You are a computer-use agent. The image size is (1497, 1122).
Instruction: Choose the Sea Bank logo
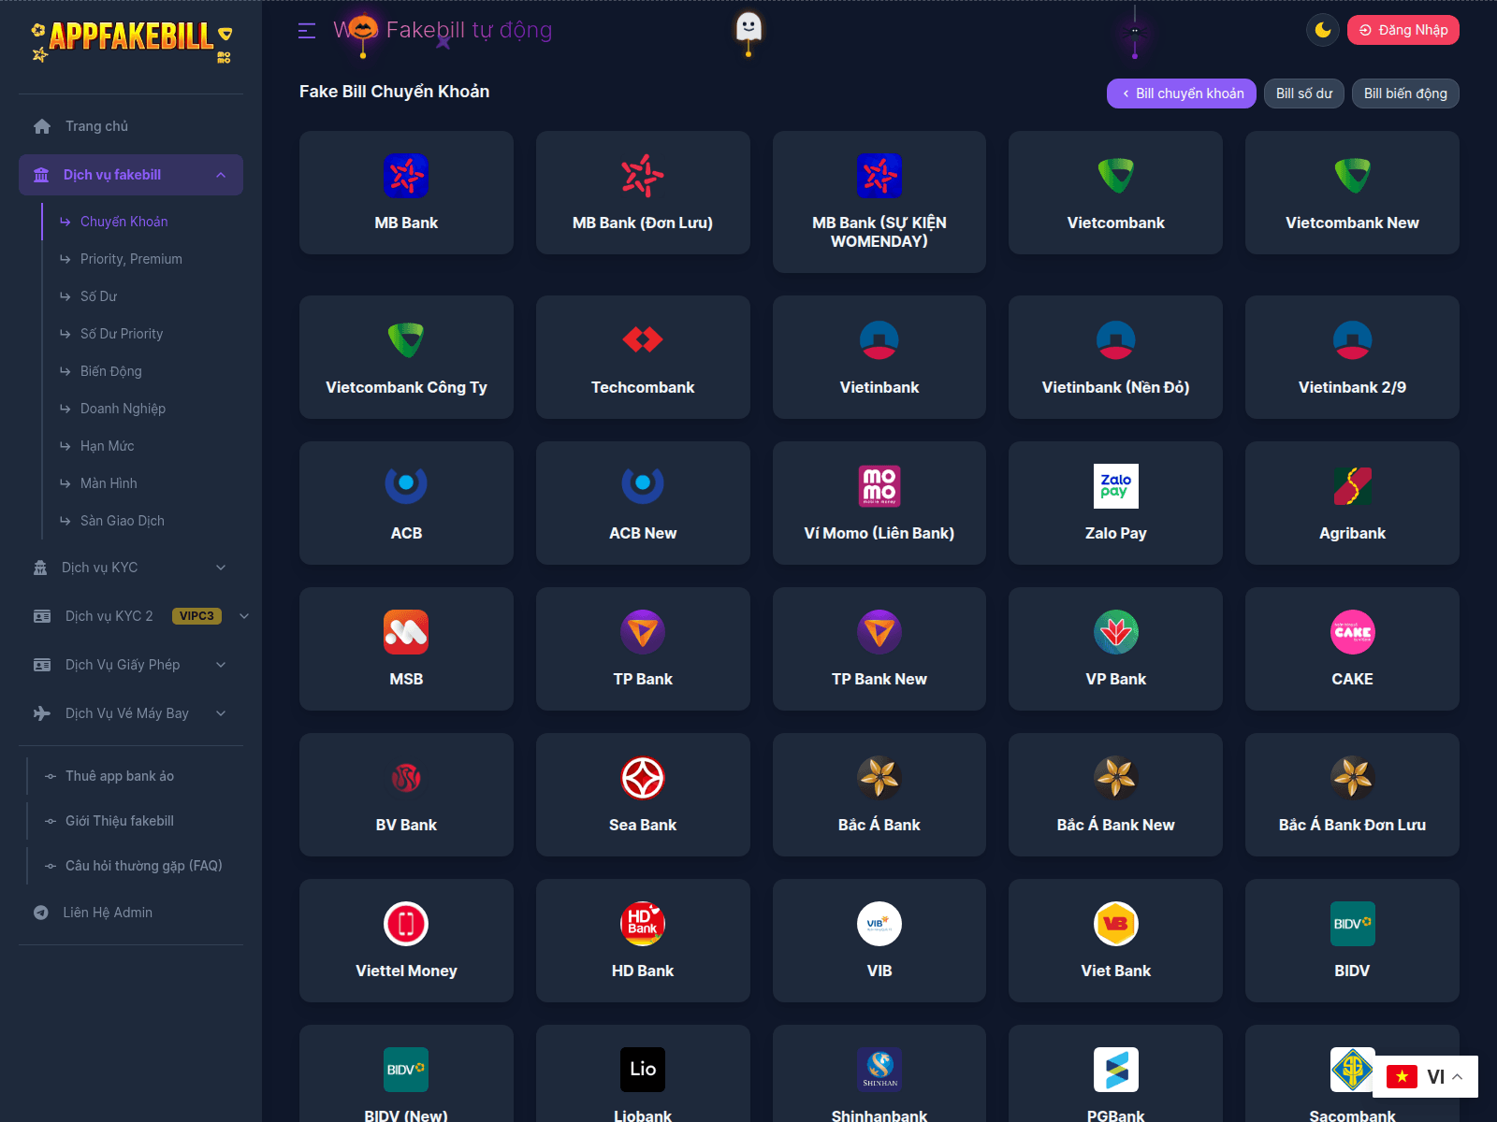tap(643, 778)
